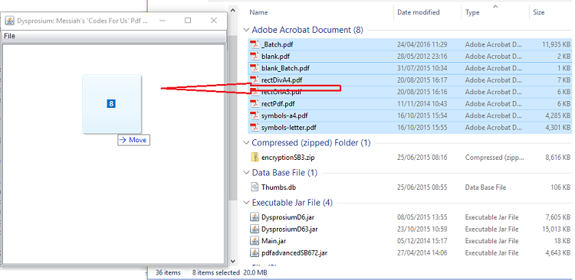Select the rectDivA4.pdf file name
Viewport: 575px width, 280px height.
point(281,80)
